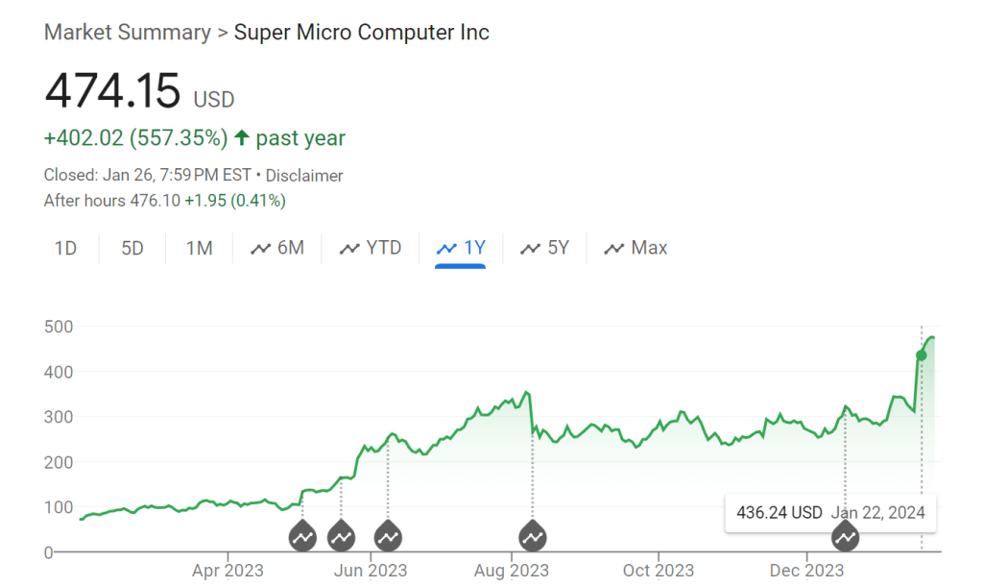Select the Max time range

(x=635, y=249)
